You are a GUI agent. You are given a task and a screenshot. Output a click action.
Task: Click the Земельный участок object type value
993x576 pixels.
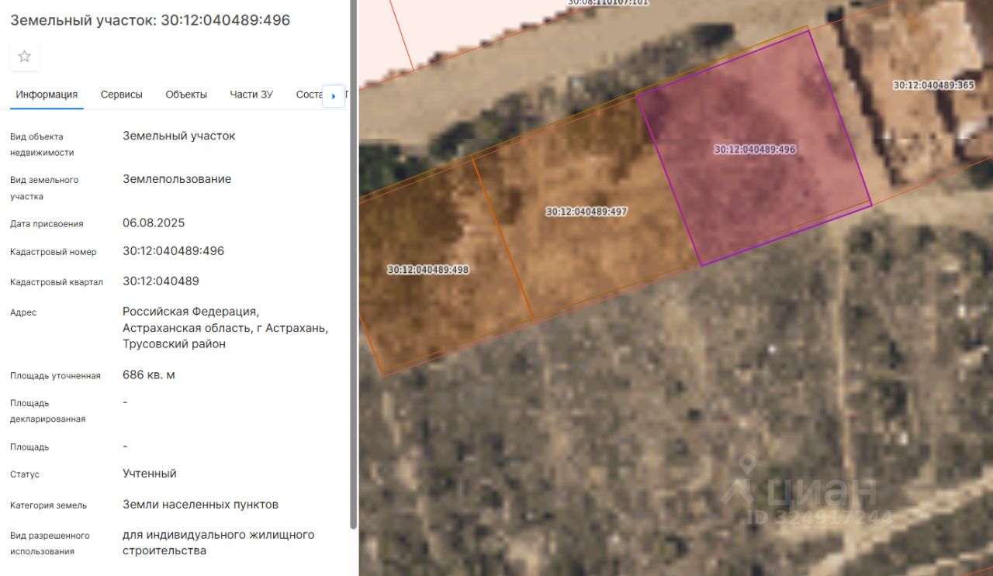(x=179, y=136)
